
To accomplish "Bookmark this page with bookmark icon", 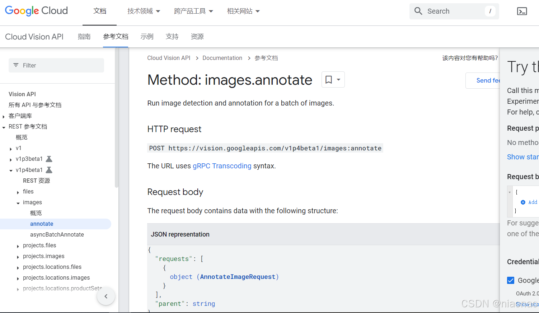I will [x=329, y=80].
